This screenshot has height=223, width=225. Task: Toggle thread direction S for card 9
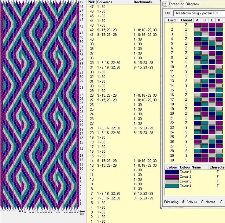coord(186,62)
